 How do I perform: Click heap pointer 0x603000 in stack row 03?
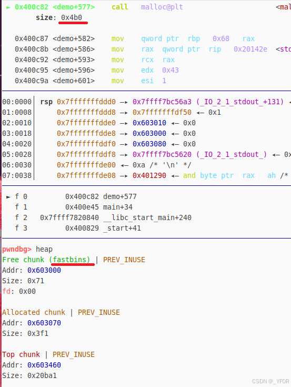[x=149, y=133]
